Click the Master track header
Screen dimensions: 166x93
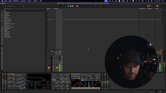click(x=158, y=9)
